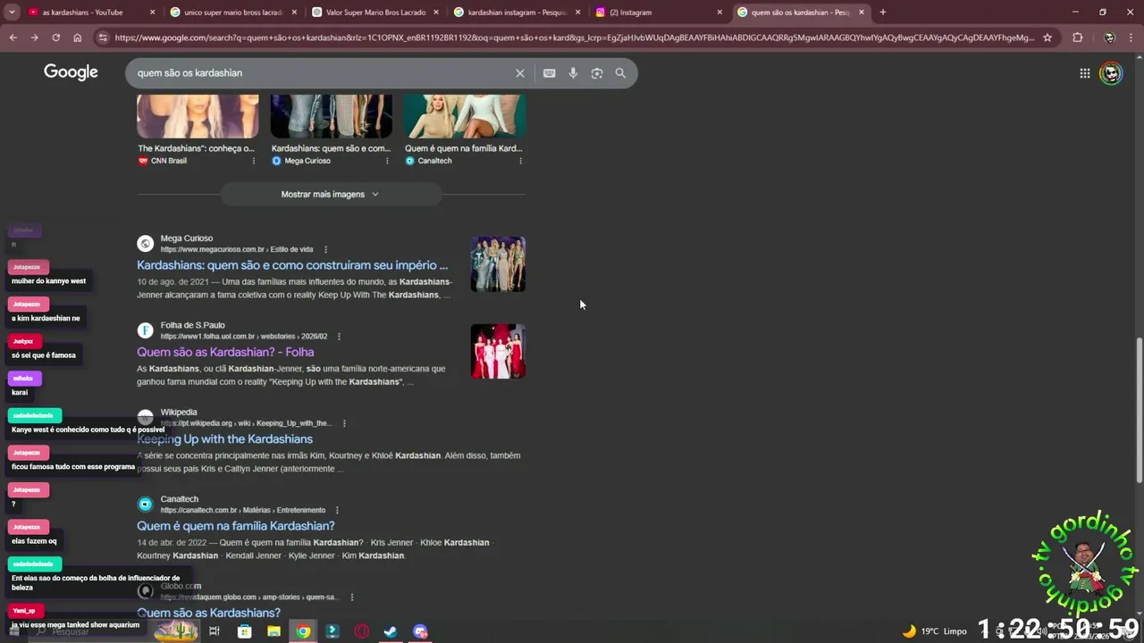
Task: Open a new browser tab
Action: tap(882, 13)
